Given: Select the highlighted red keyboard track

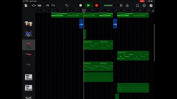Looking at the screenshot, I should (28, 45).
